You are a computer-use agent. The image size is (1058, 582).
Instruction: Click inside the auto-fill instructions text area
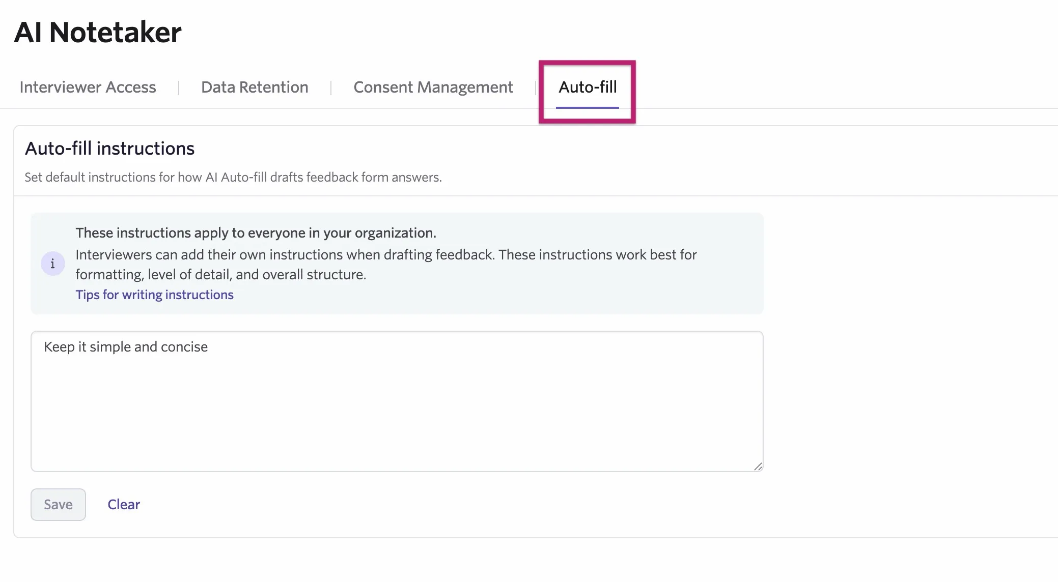pyautogui.click(x=397, y=401)
